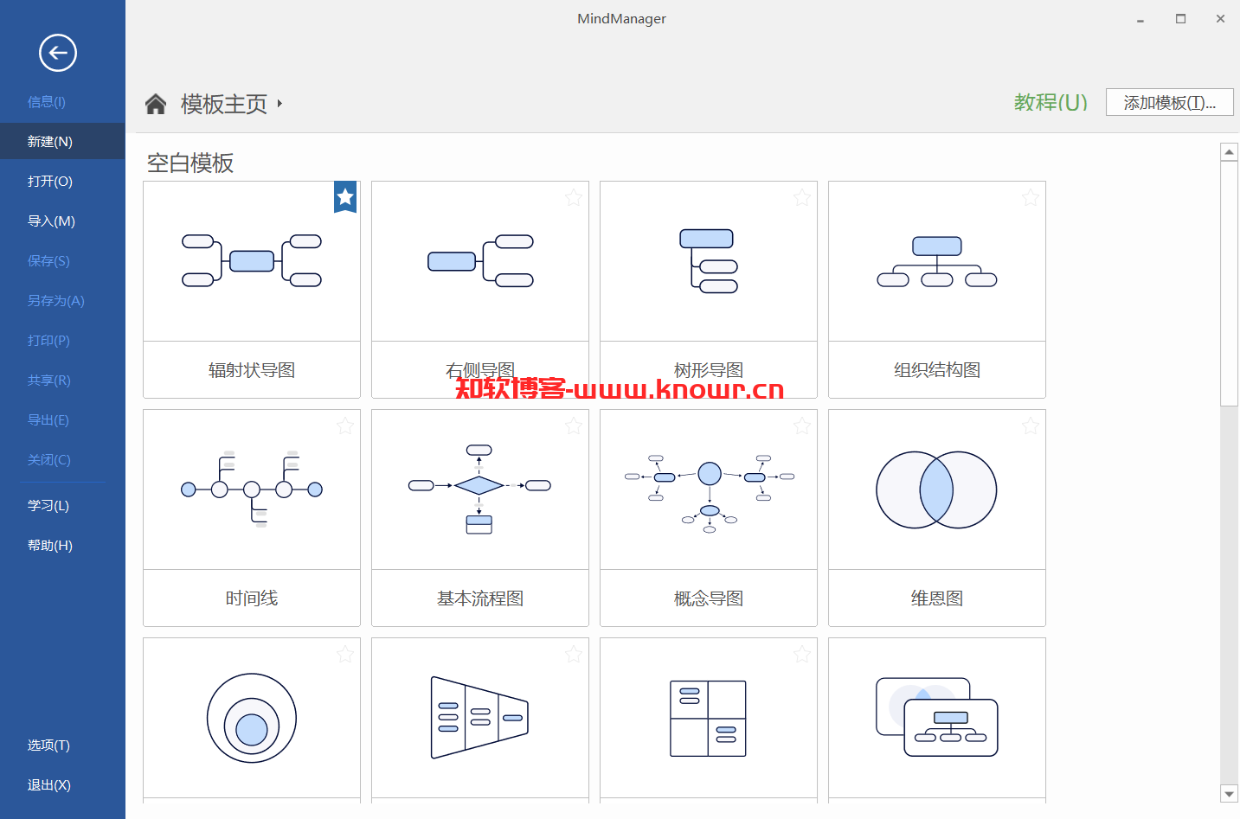Viewport: 1240px width, 819px height.
Task: Select the org chart template icon
Action: (x=937, y=262)
